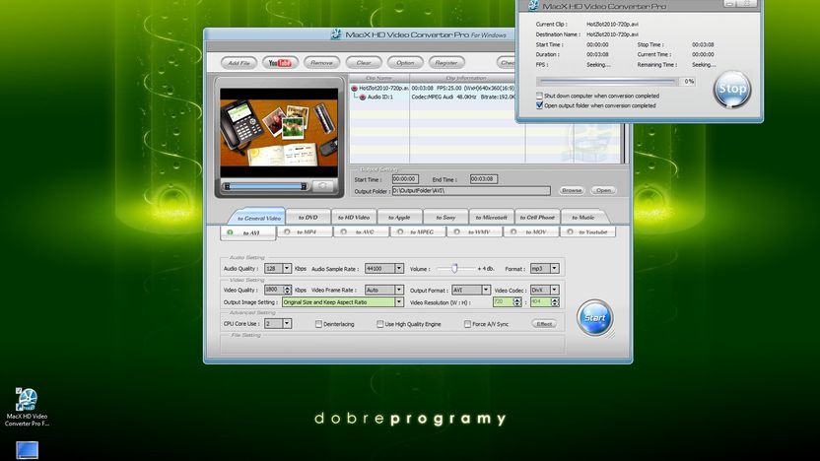This screenshot has height=461, width=820.
Task: Open the Option settings
Action: (405, 63)
